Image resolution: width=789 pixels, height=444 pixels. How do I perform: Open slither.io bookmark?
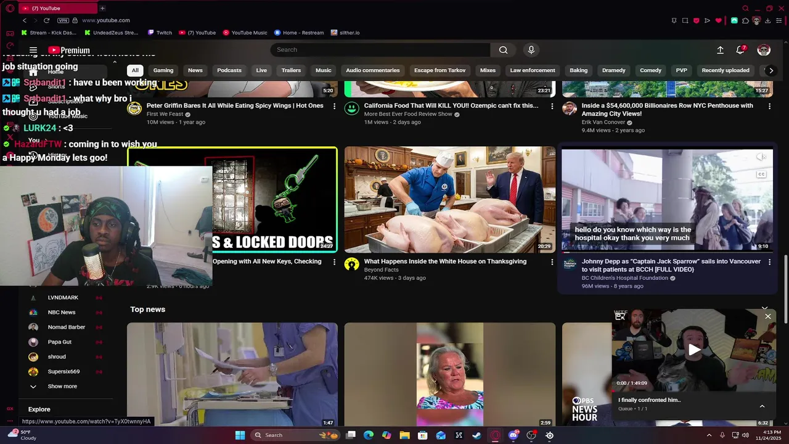tap(345, 33)
